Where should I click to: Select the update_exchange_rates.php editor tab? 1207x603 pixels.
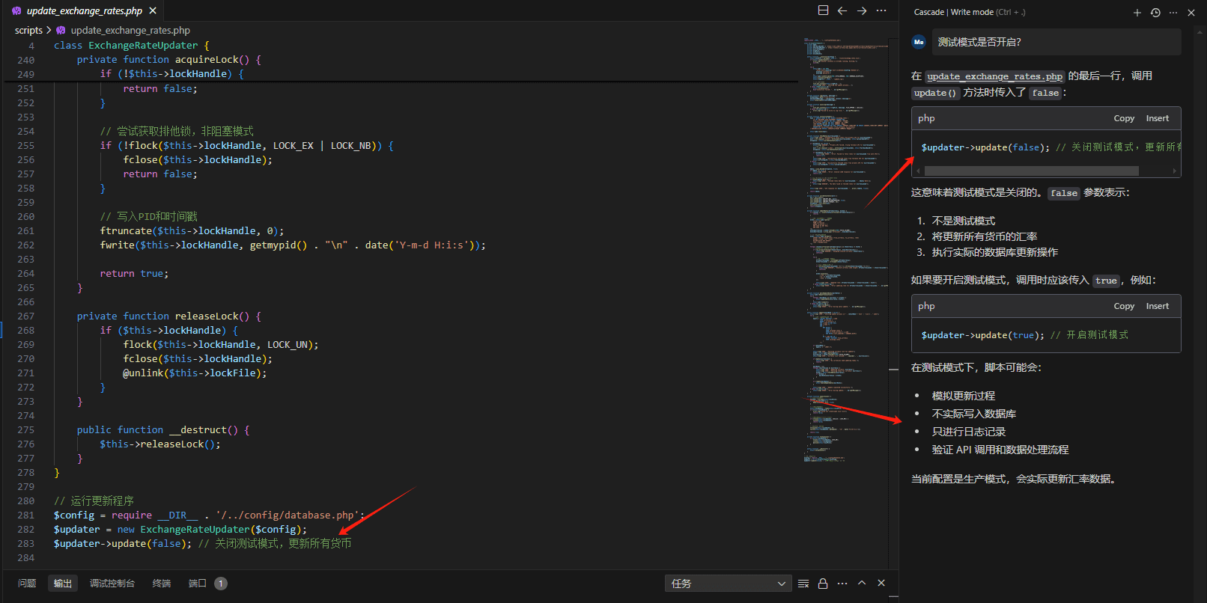click(x=84, y=11)
